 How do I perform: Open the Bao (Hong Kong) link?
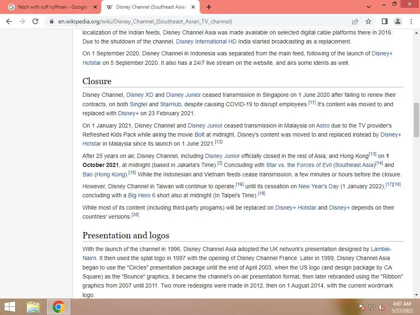tap(105, 174)
